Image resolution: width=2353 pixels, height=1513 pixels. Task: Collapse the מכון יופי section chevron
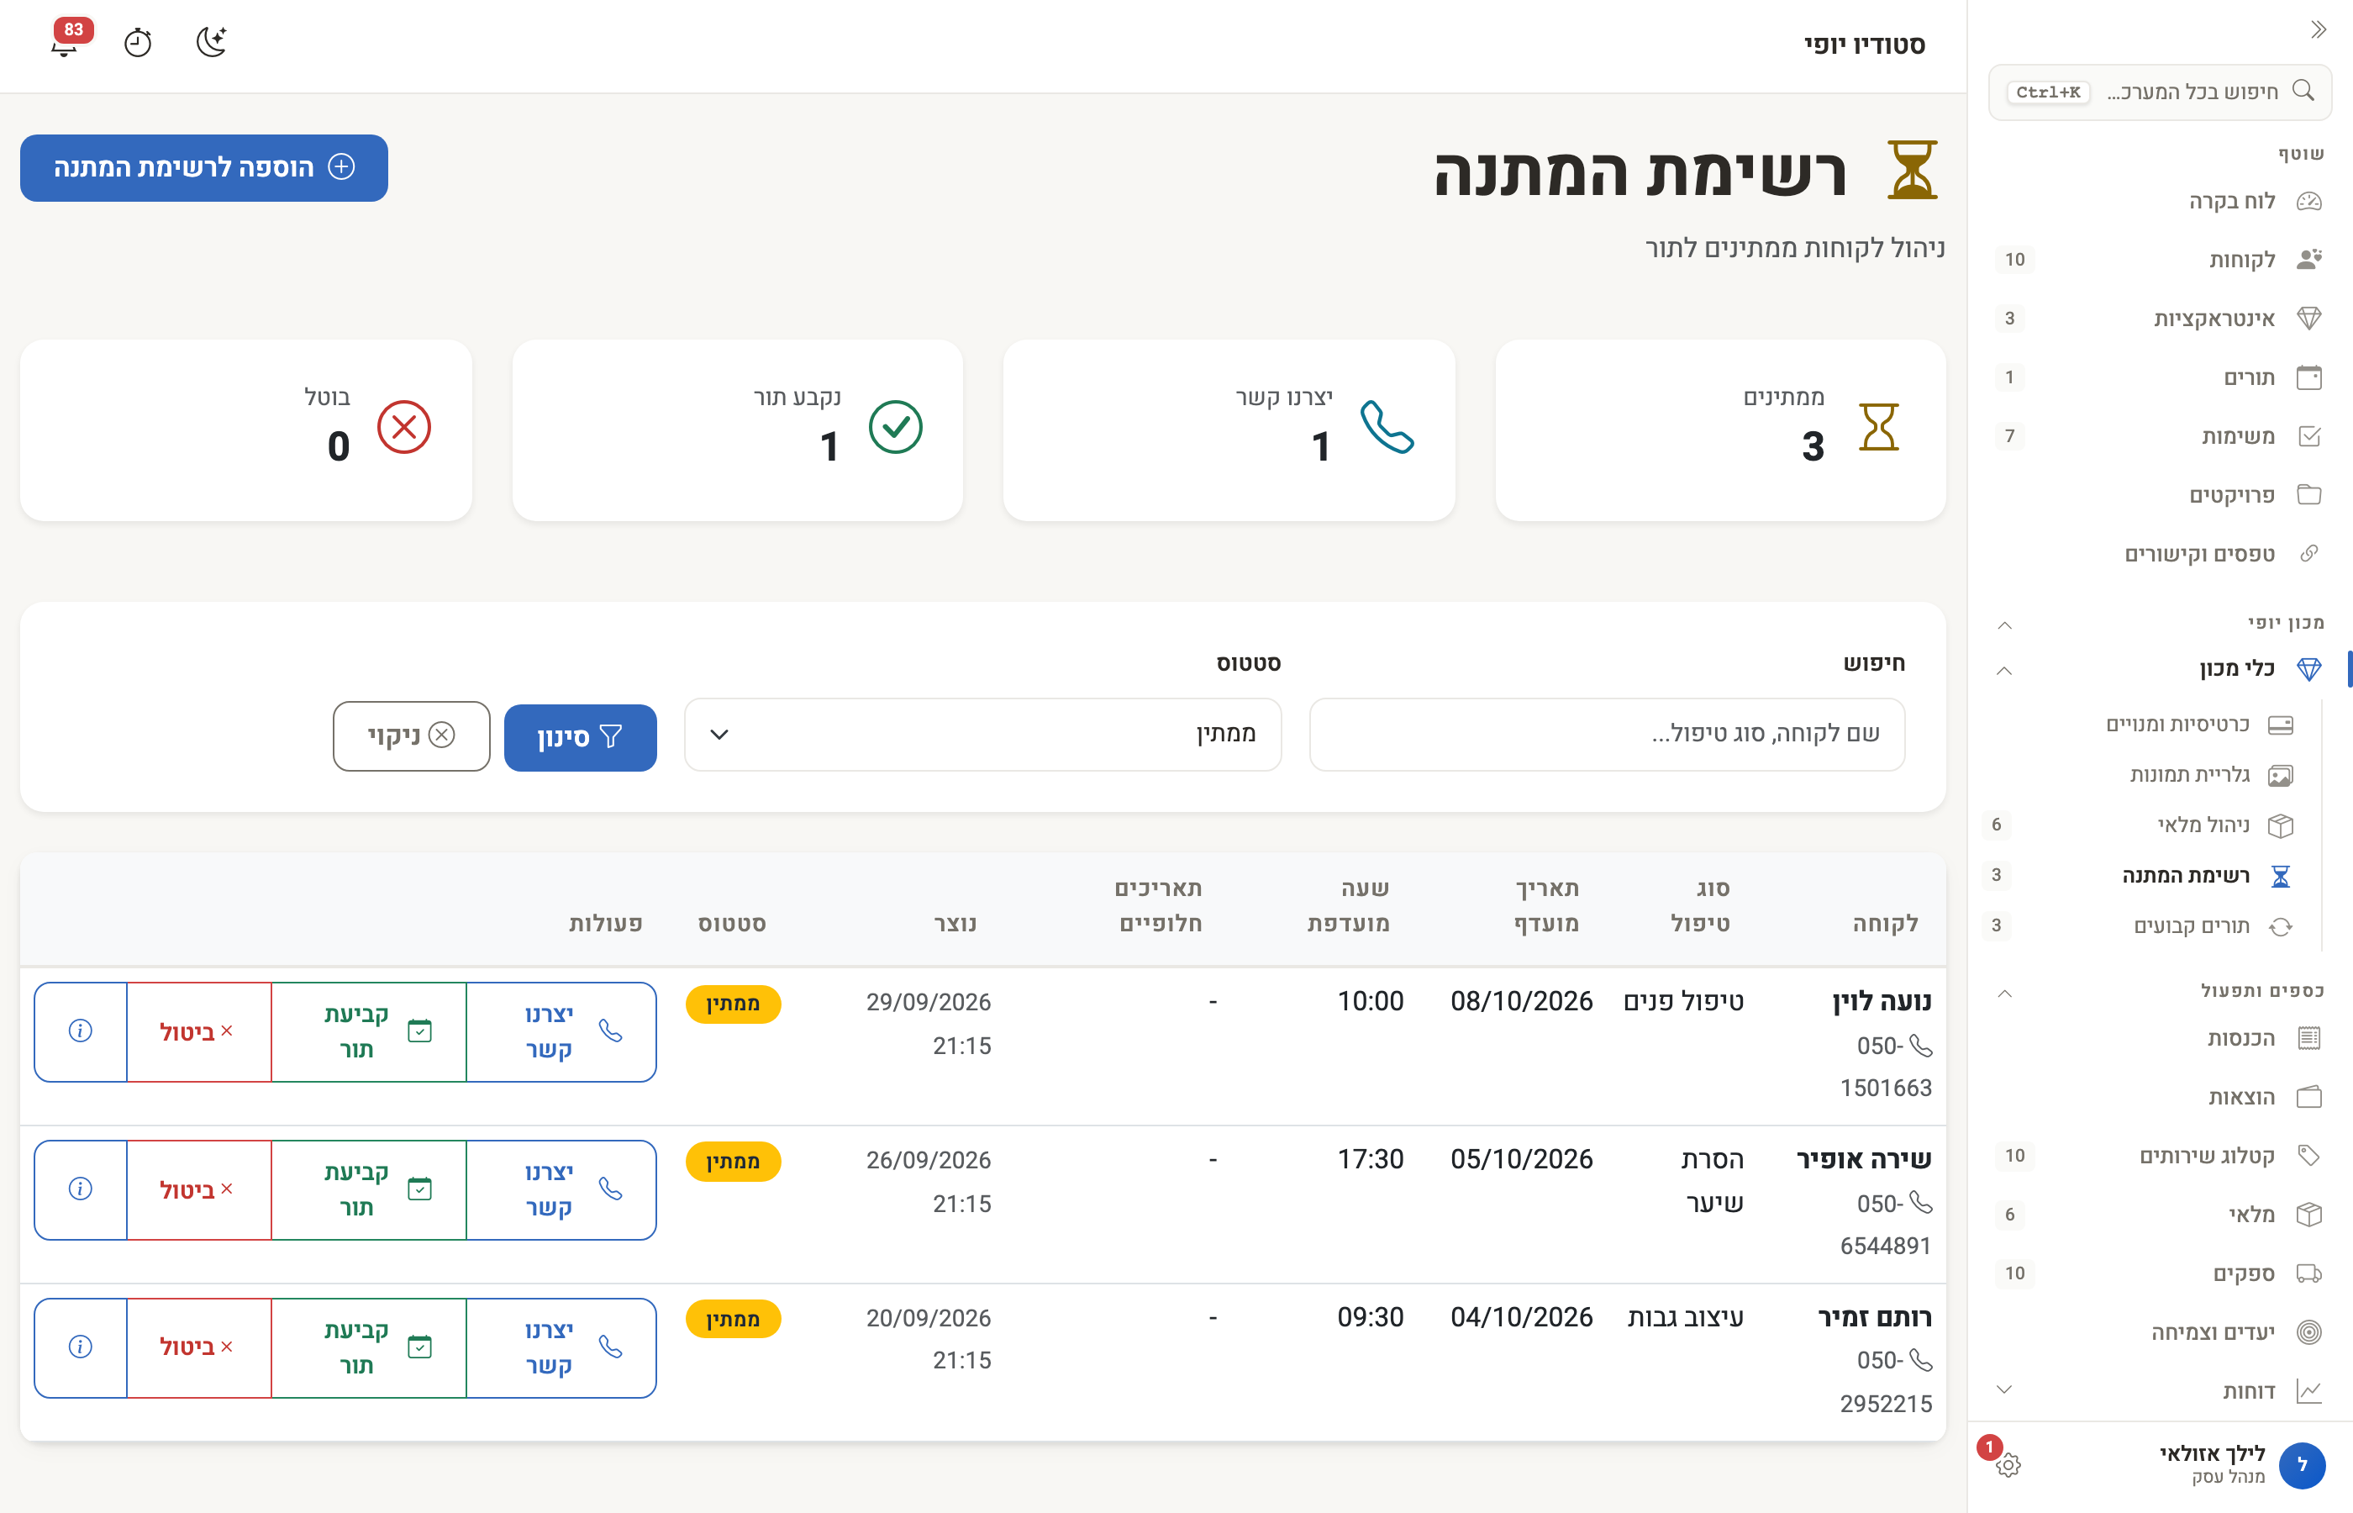click(x=2005, y=625)
